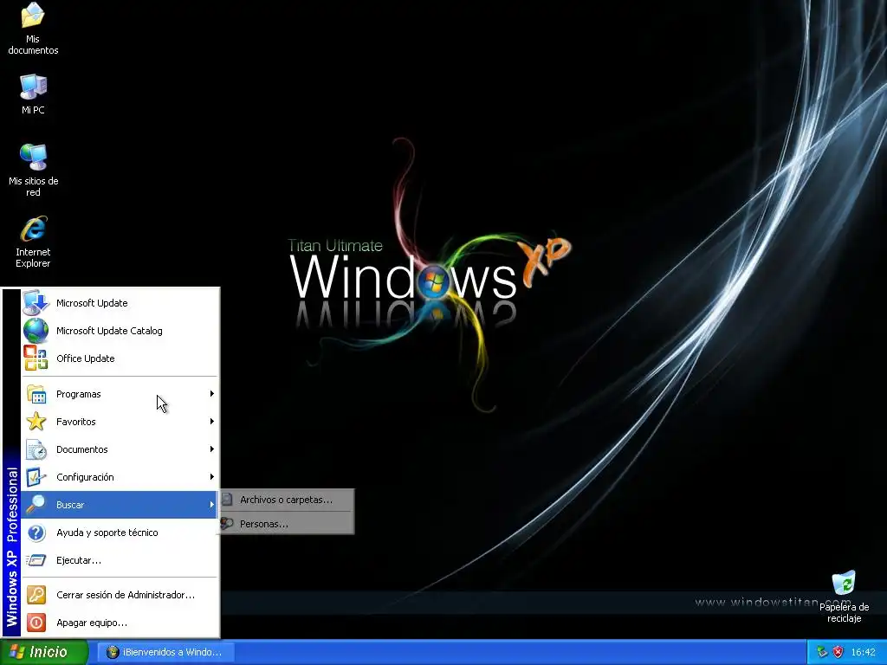
Task: Click the Archivos o carpetas submenu icon
Action: click(x=227, y=500)
